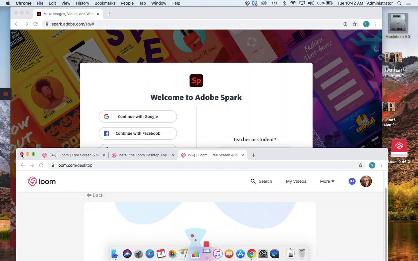
Task: Open the profile avatar menu in Loom
Action: pos(366,181)
